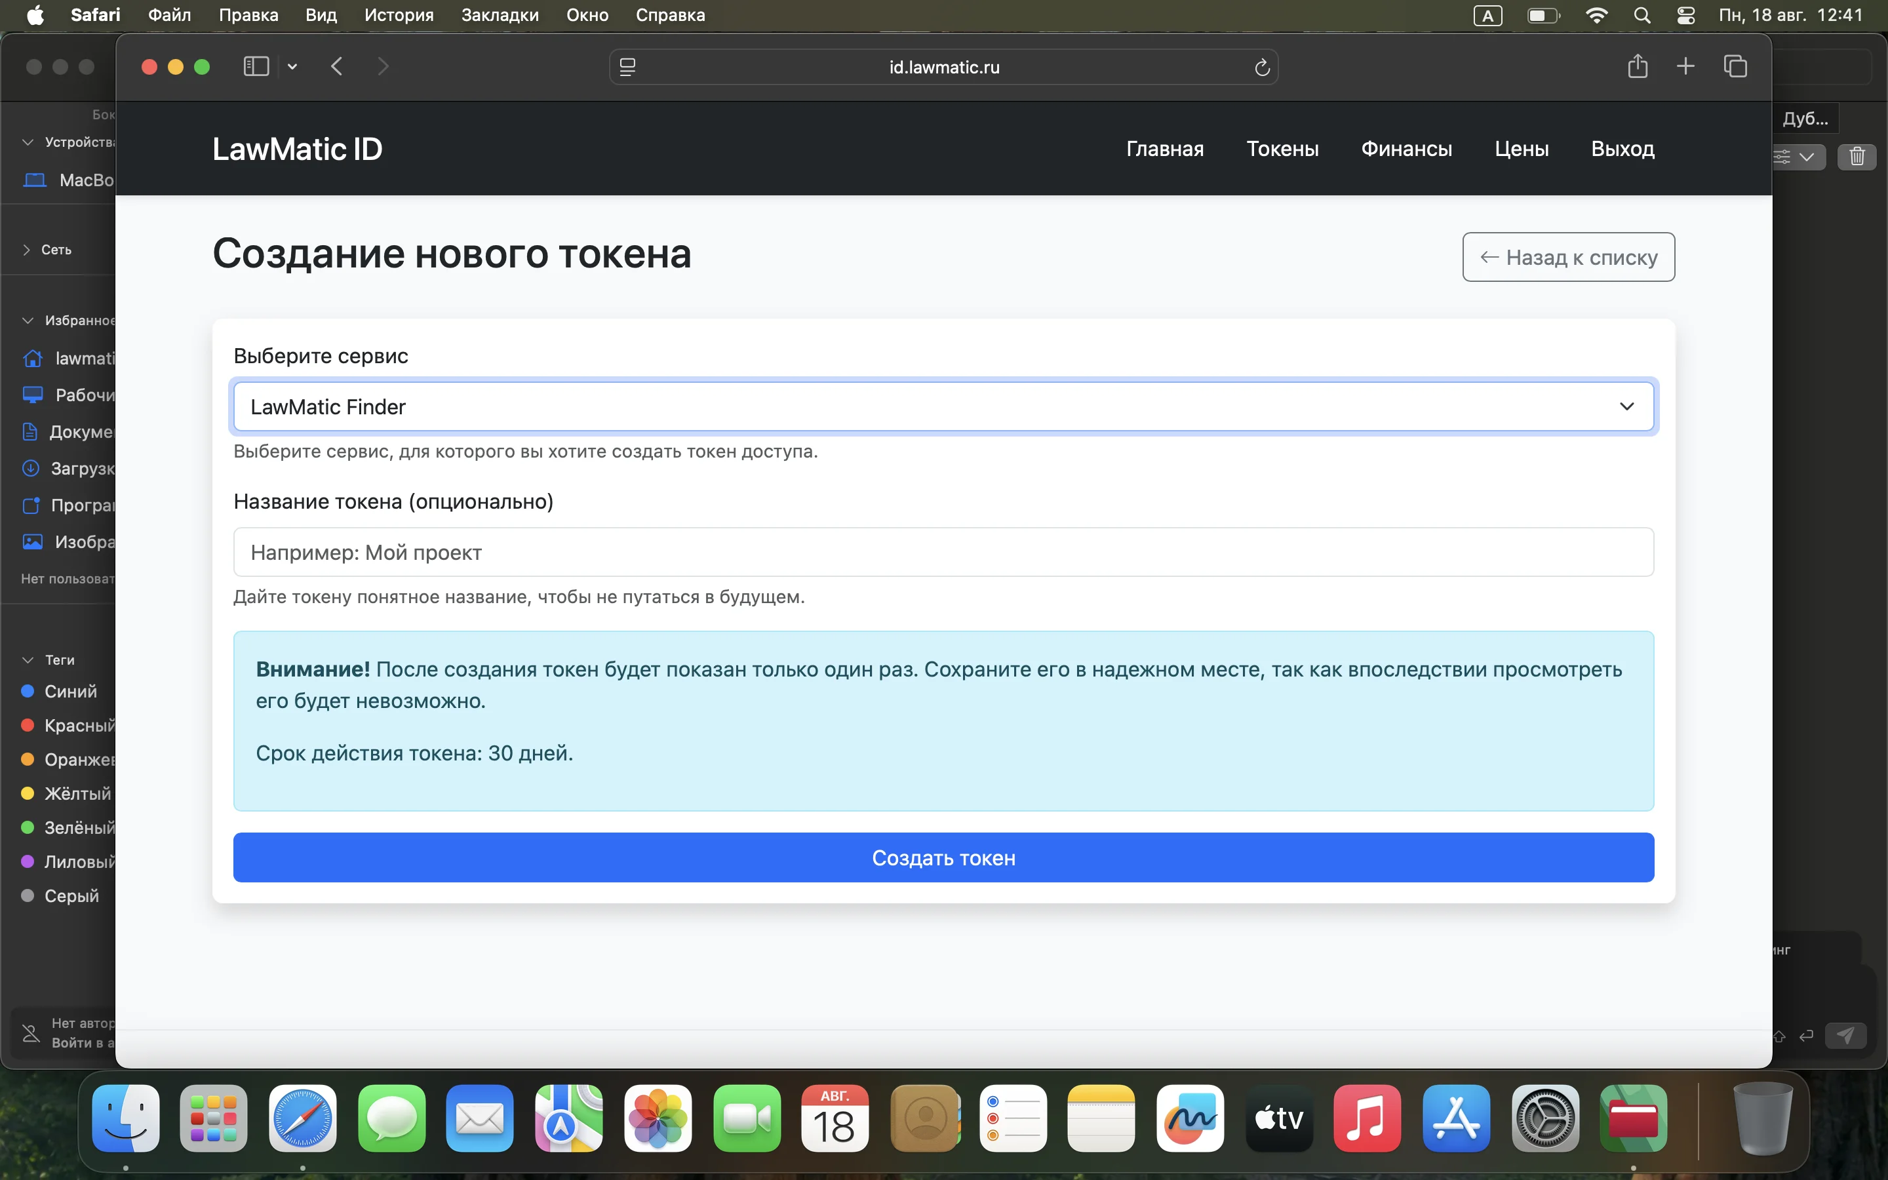
Task: Open filter dropdown in background window toolbar
Action: (x=1798, y=157)
